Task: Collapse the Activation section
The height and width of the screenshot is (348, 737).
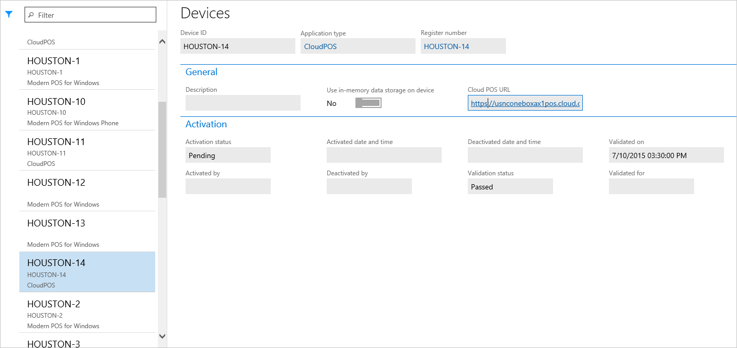Action: coord(206,124)
